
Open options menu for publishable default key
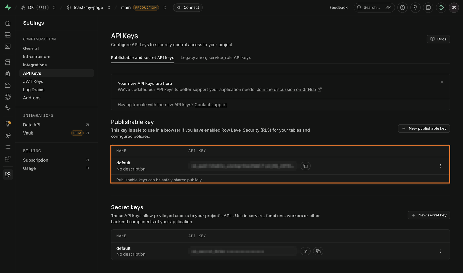(x=441, y=166)
